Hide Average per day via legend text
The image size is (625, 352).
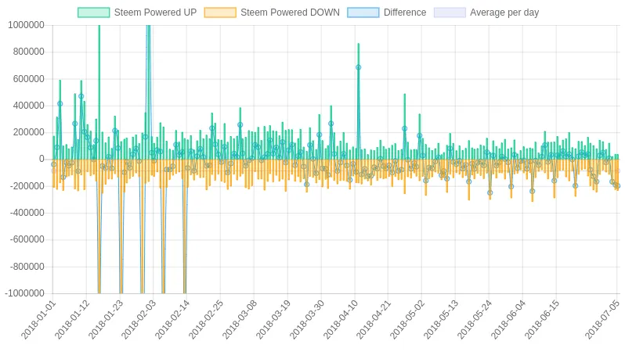[x=504, y=13]
